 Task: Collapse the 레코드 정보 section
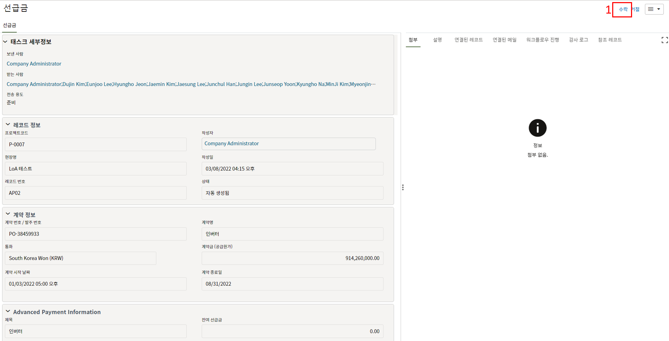click(8, 125)
